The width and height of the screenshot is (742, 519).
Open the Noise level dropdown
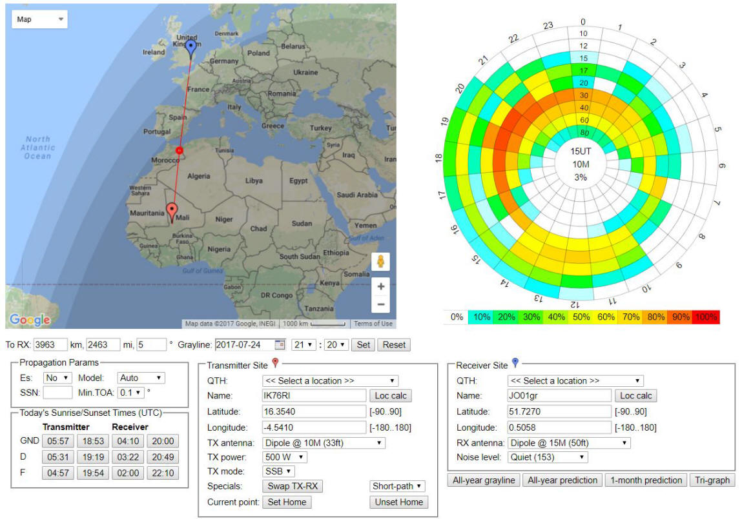coord(548,457)
